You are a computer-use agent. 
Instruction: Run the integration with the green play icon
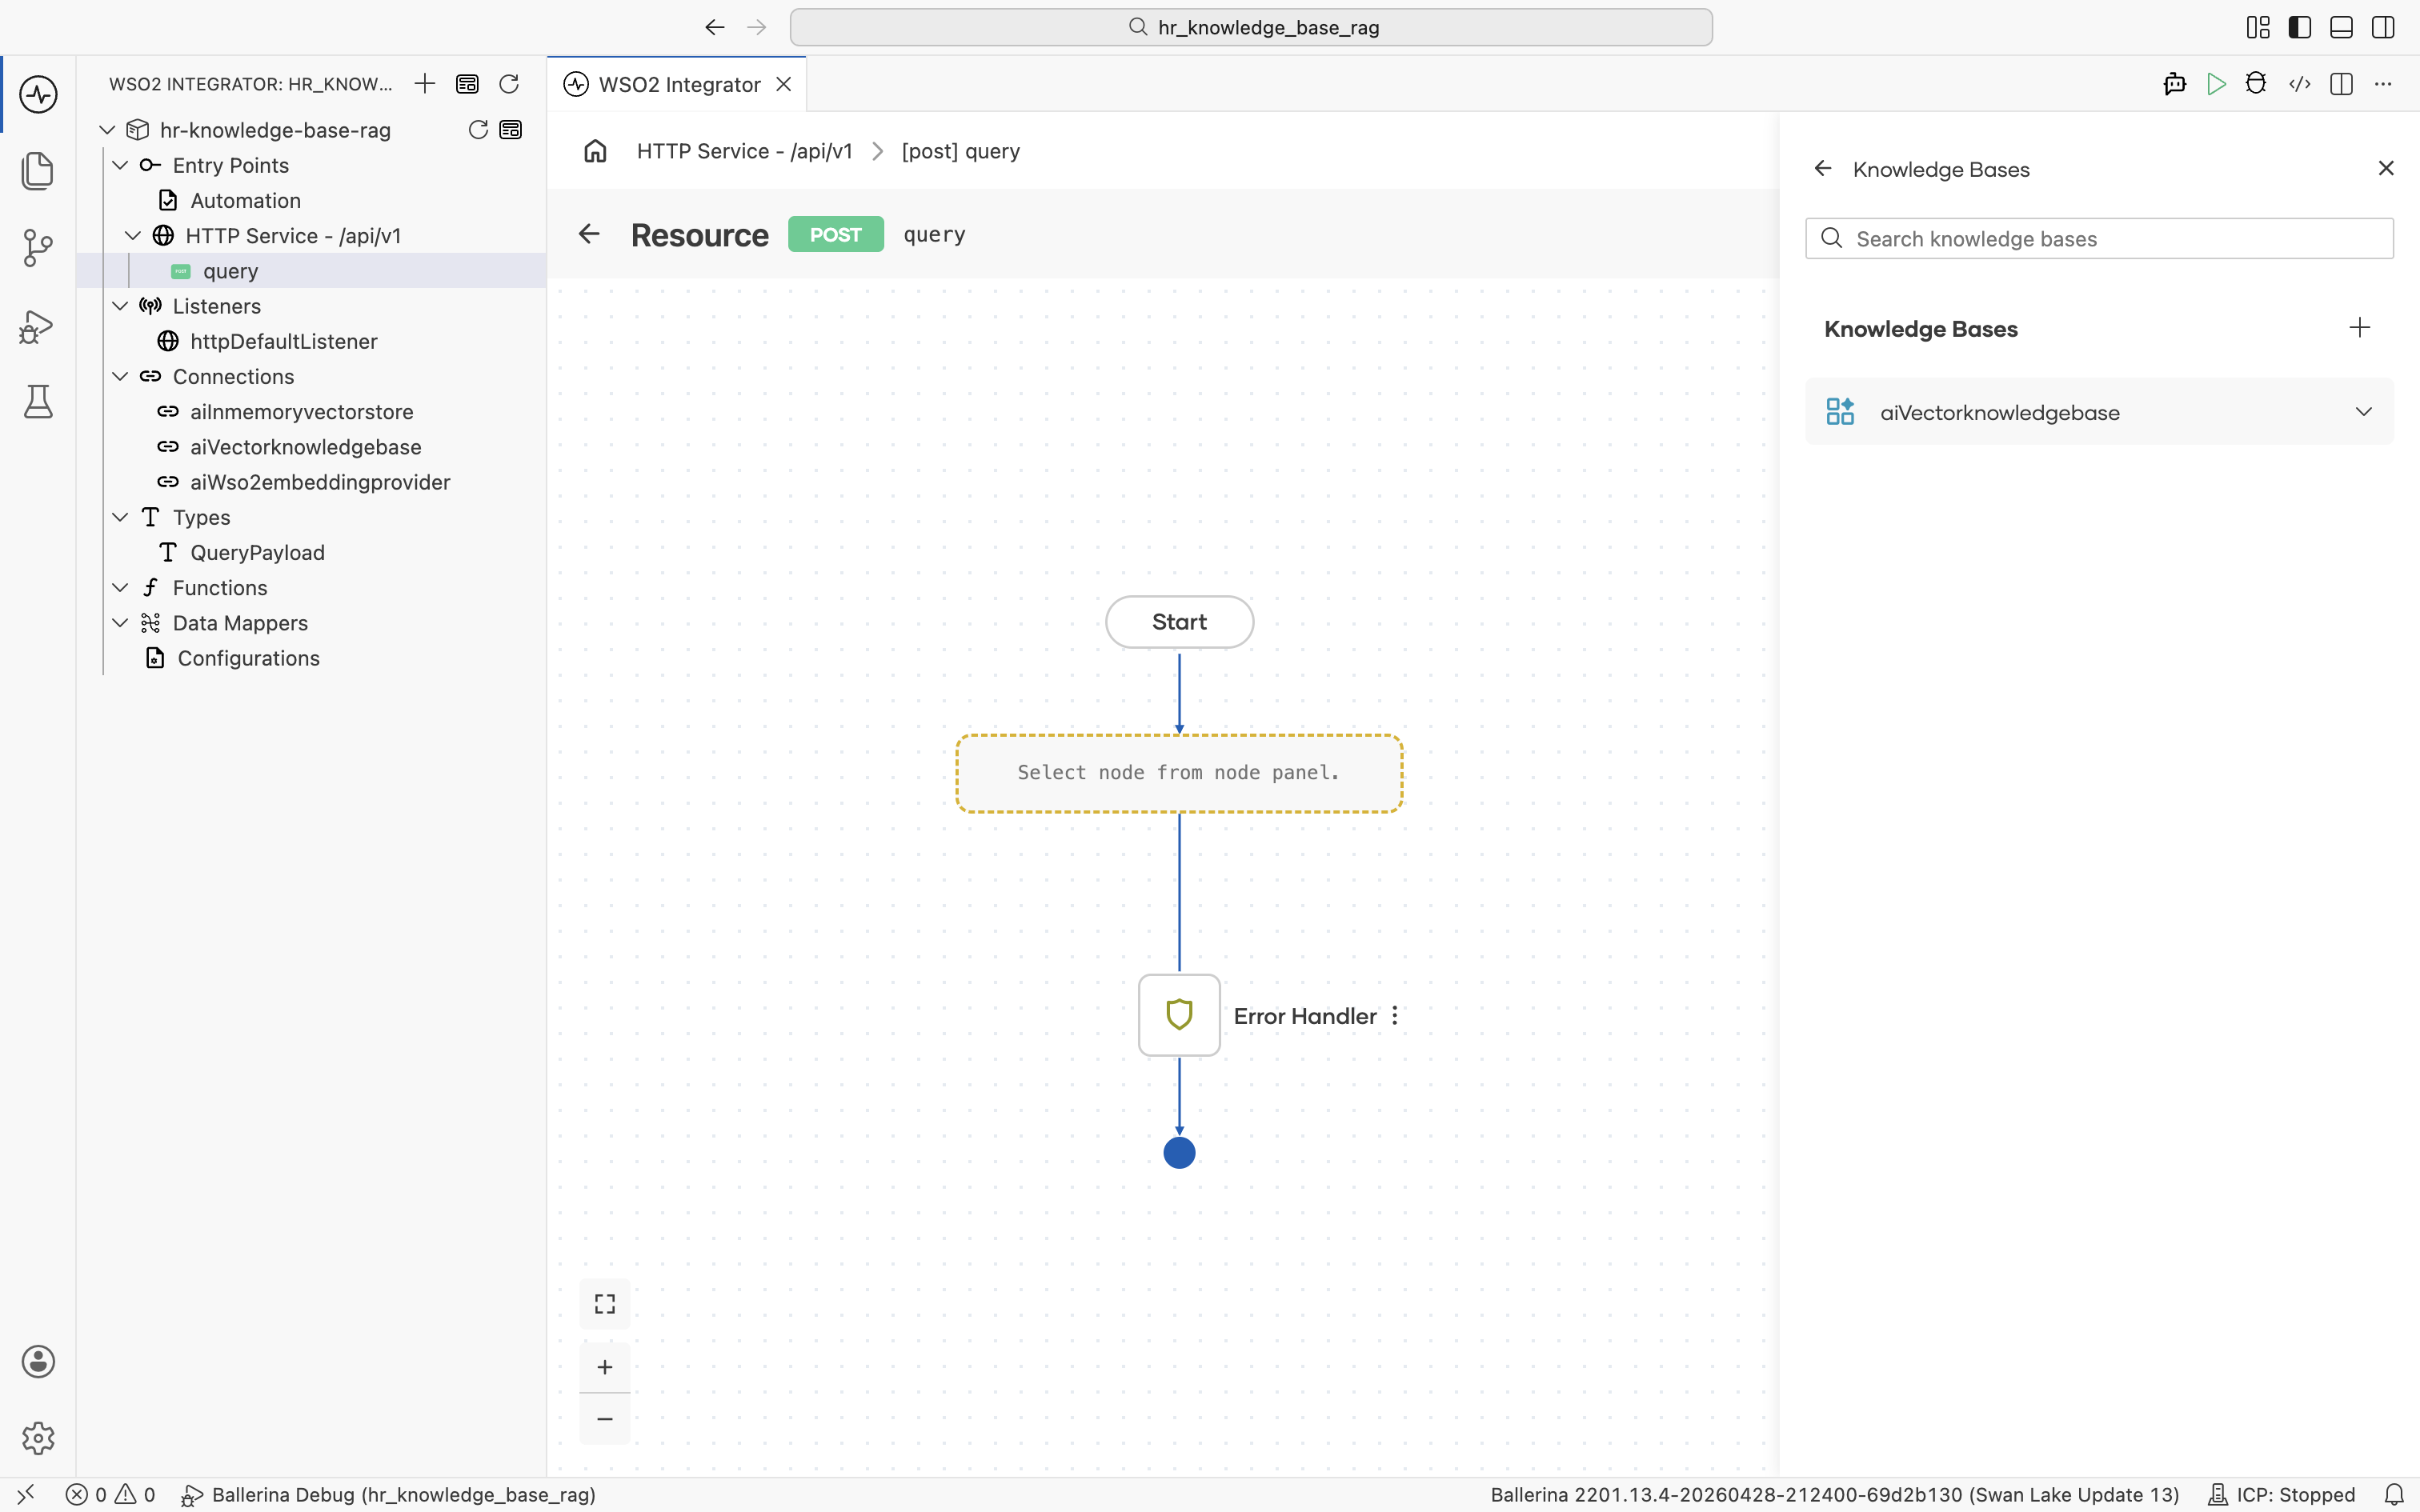click(x=2216, y=84)
